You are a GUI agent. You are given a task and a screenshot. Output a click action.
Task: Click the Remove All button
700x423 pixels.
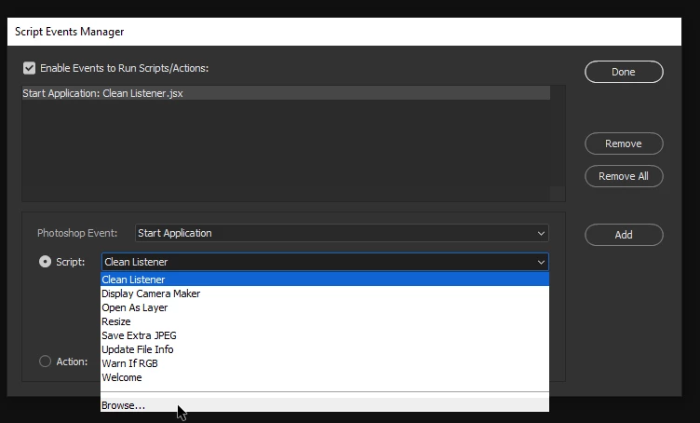tap(624, 176)
